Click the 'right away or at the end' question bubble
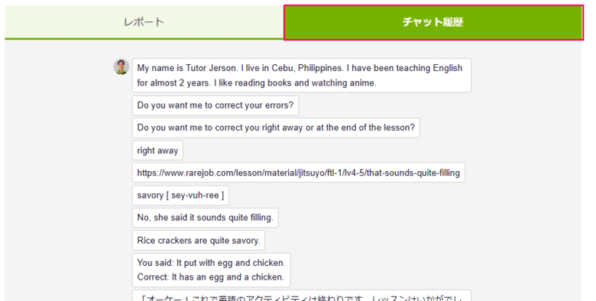 click(276, 128)
